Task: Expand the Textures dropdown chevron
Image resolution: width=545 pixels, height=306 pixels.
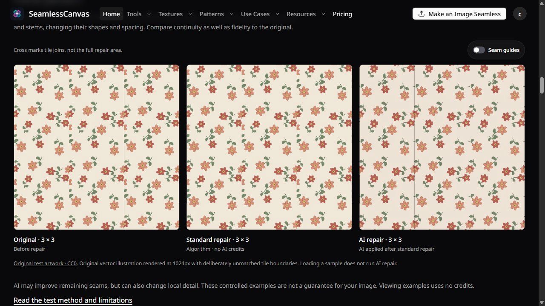Action: (x=190, y=14)
